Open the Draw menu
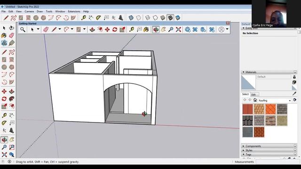The image size is (301, 169). 40,11
